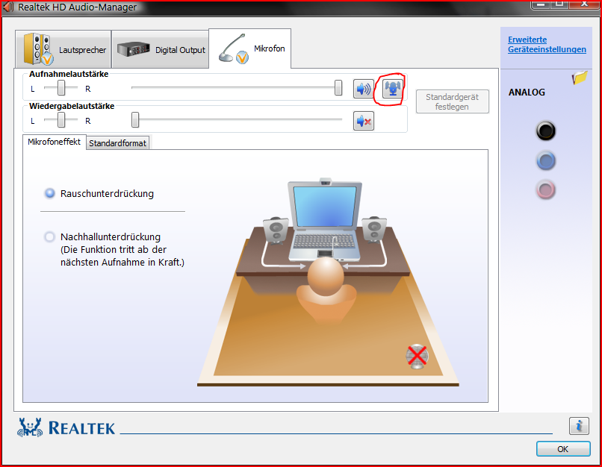Click the Aufnahmelautstärke main volume slider
602x467 pixels.
point(237,88)
